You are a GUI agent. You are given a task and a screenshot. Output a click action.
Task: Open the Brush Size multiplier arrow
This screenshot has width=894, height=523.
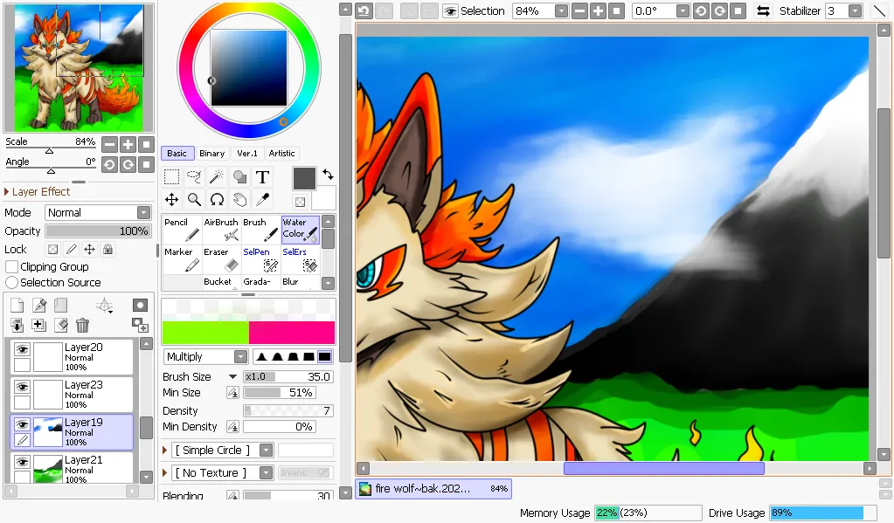(232, 376)
